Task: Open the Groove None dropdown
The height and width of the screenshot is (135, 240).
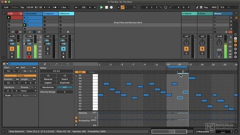Action: click(x=28, y=91)
